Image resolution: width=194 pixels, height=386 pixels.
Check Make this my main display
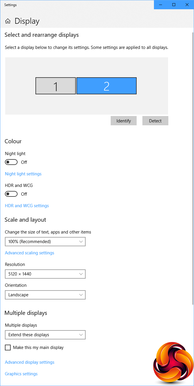[8, 348]
